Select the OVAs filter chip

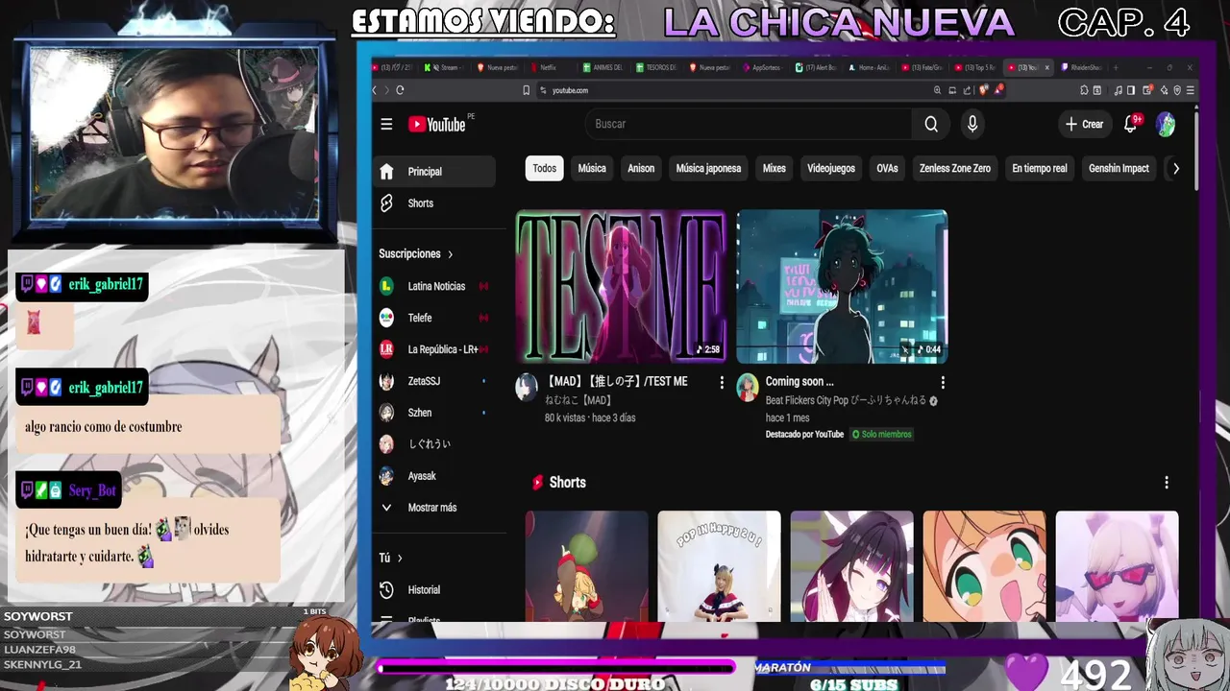[887, 169]
